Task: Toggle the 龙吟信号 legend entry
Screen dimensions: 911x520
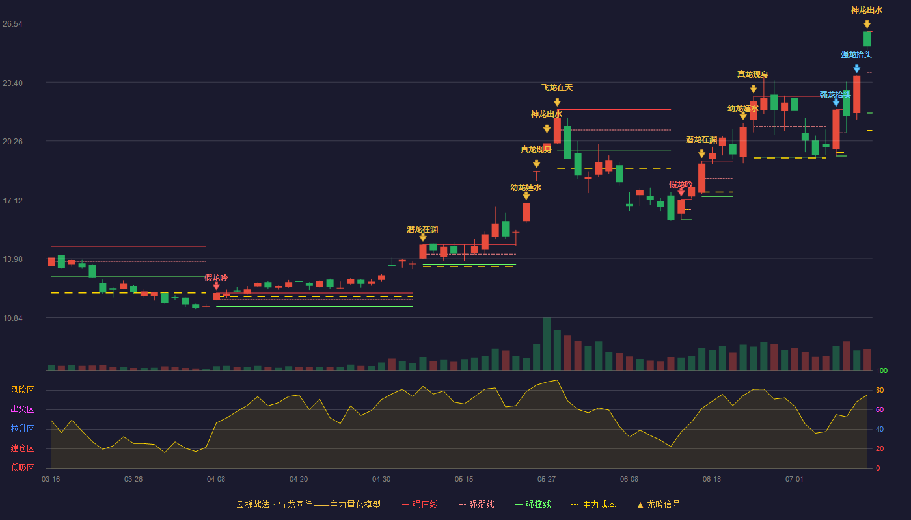Action: point(658,504)
